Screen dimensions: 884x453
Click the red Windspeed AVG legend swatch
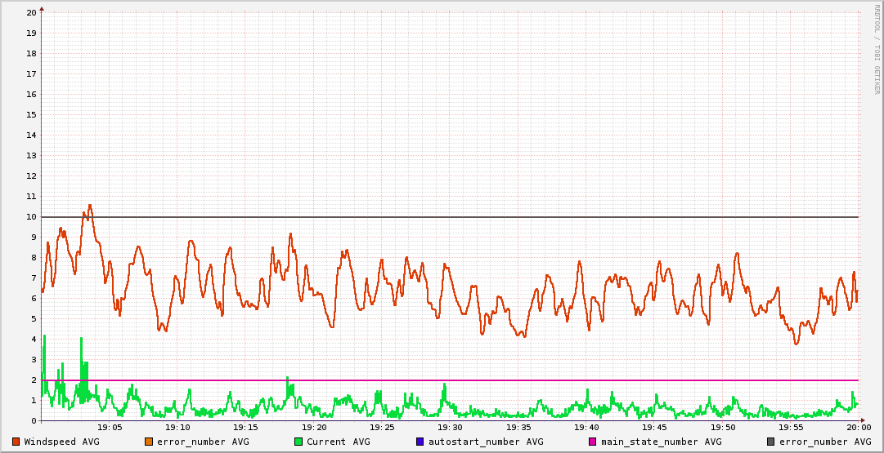[16, 442]
